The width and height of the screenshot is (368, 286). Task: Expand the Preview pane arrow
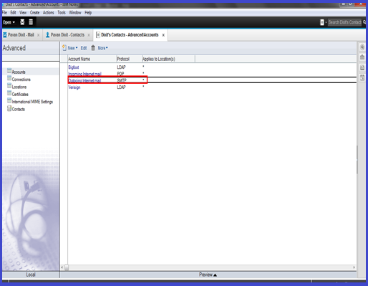[208, 275]
